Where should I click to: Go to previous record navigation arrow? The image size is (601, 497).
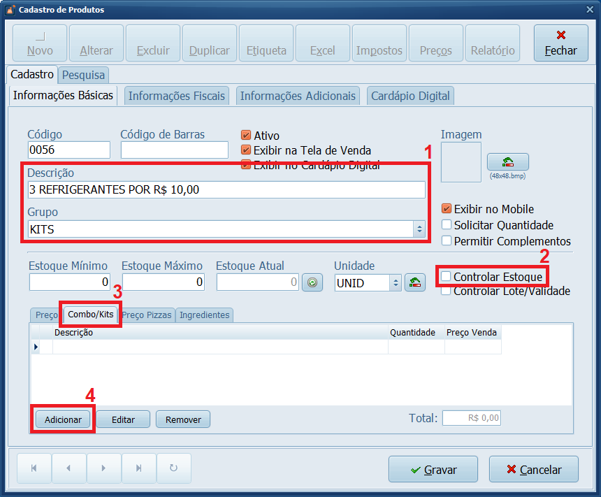pyautogui.click(x=68, y=469)
